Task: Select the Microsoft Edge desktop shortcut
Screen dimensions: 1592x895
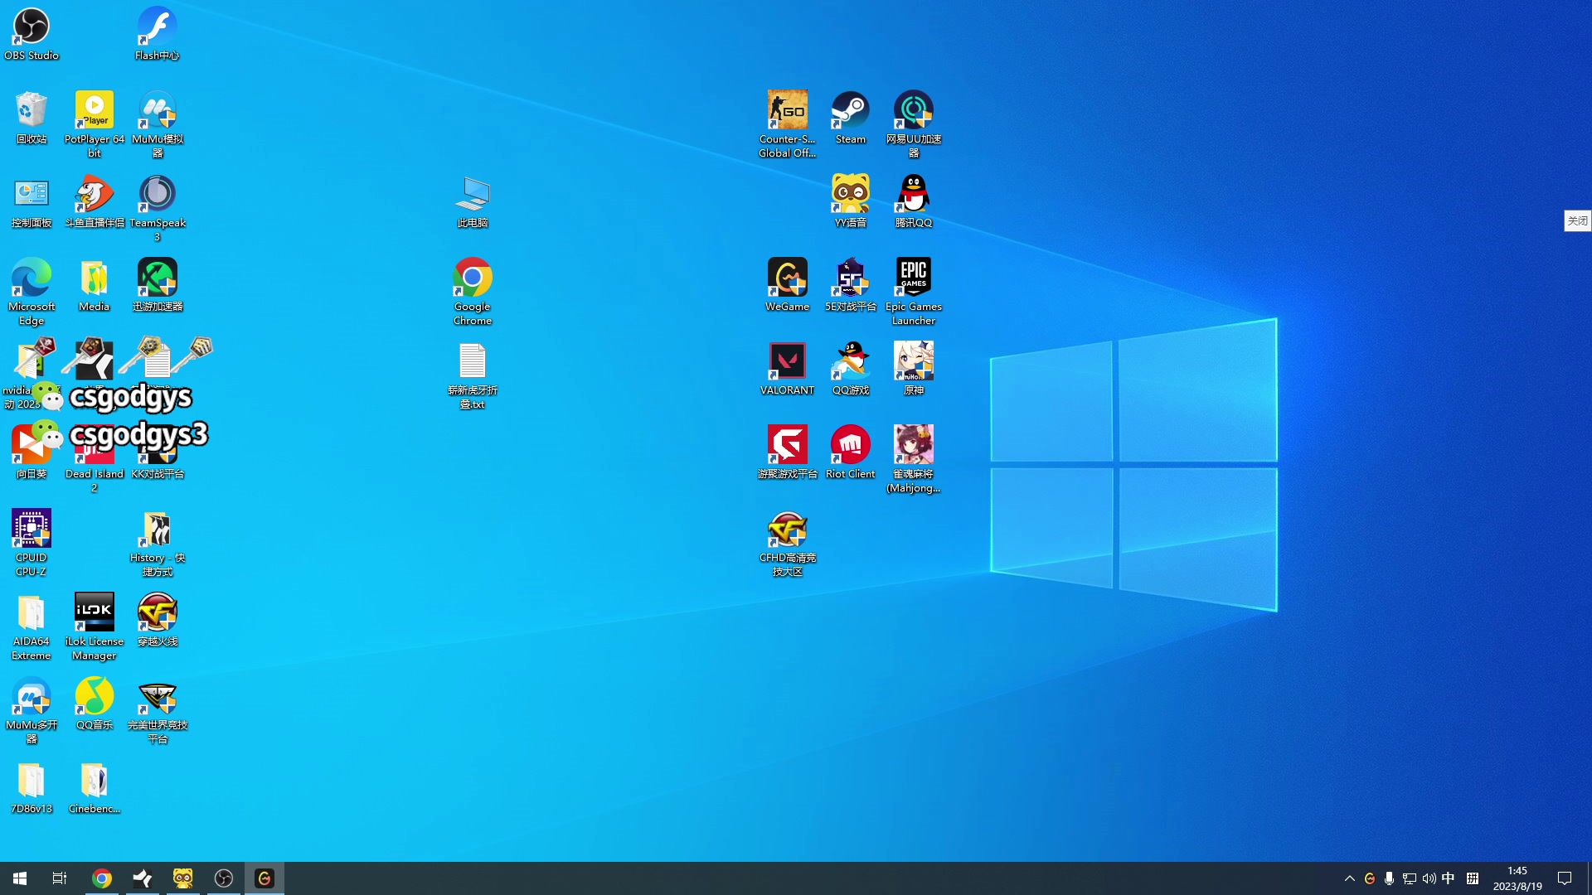Action: (x=32, y=292)
